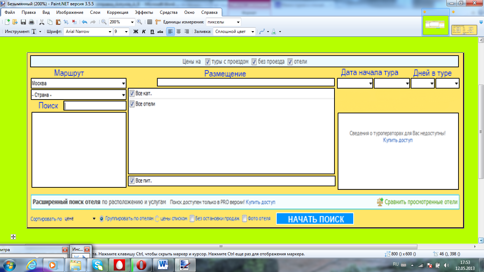Toggle the 'туры с проездом' checkbox
Screen dimensions: 484x272
click(208, 62)
